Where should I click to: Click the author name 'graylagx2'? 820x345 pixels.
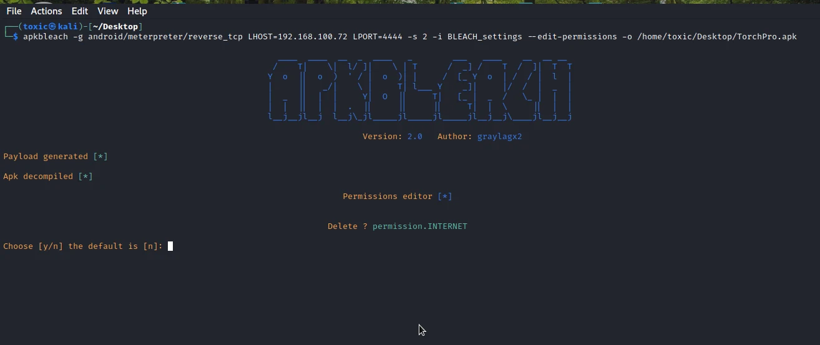[500, 137]
